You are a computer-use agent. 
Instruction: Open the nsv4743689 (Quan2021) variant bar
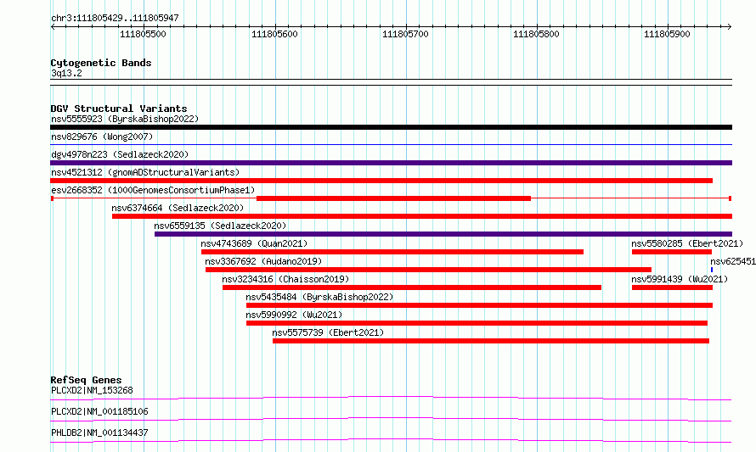tap(392, 252)
